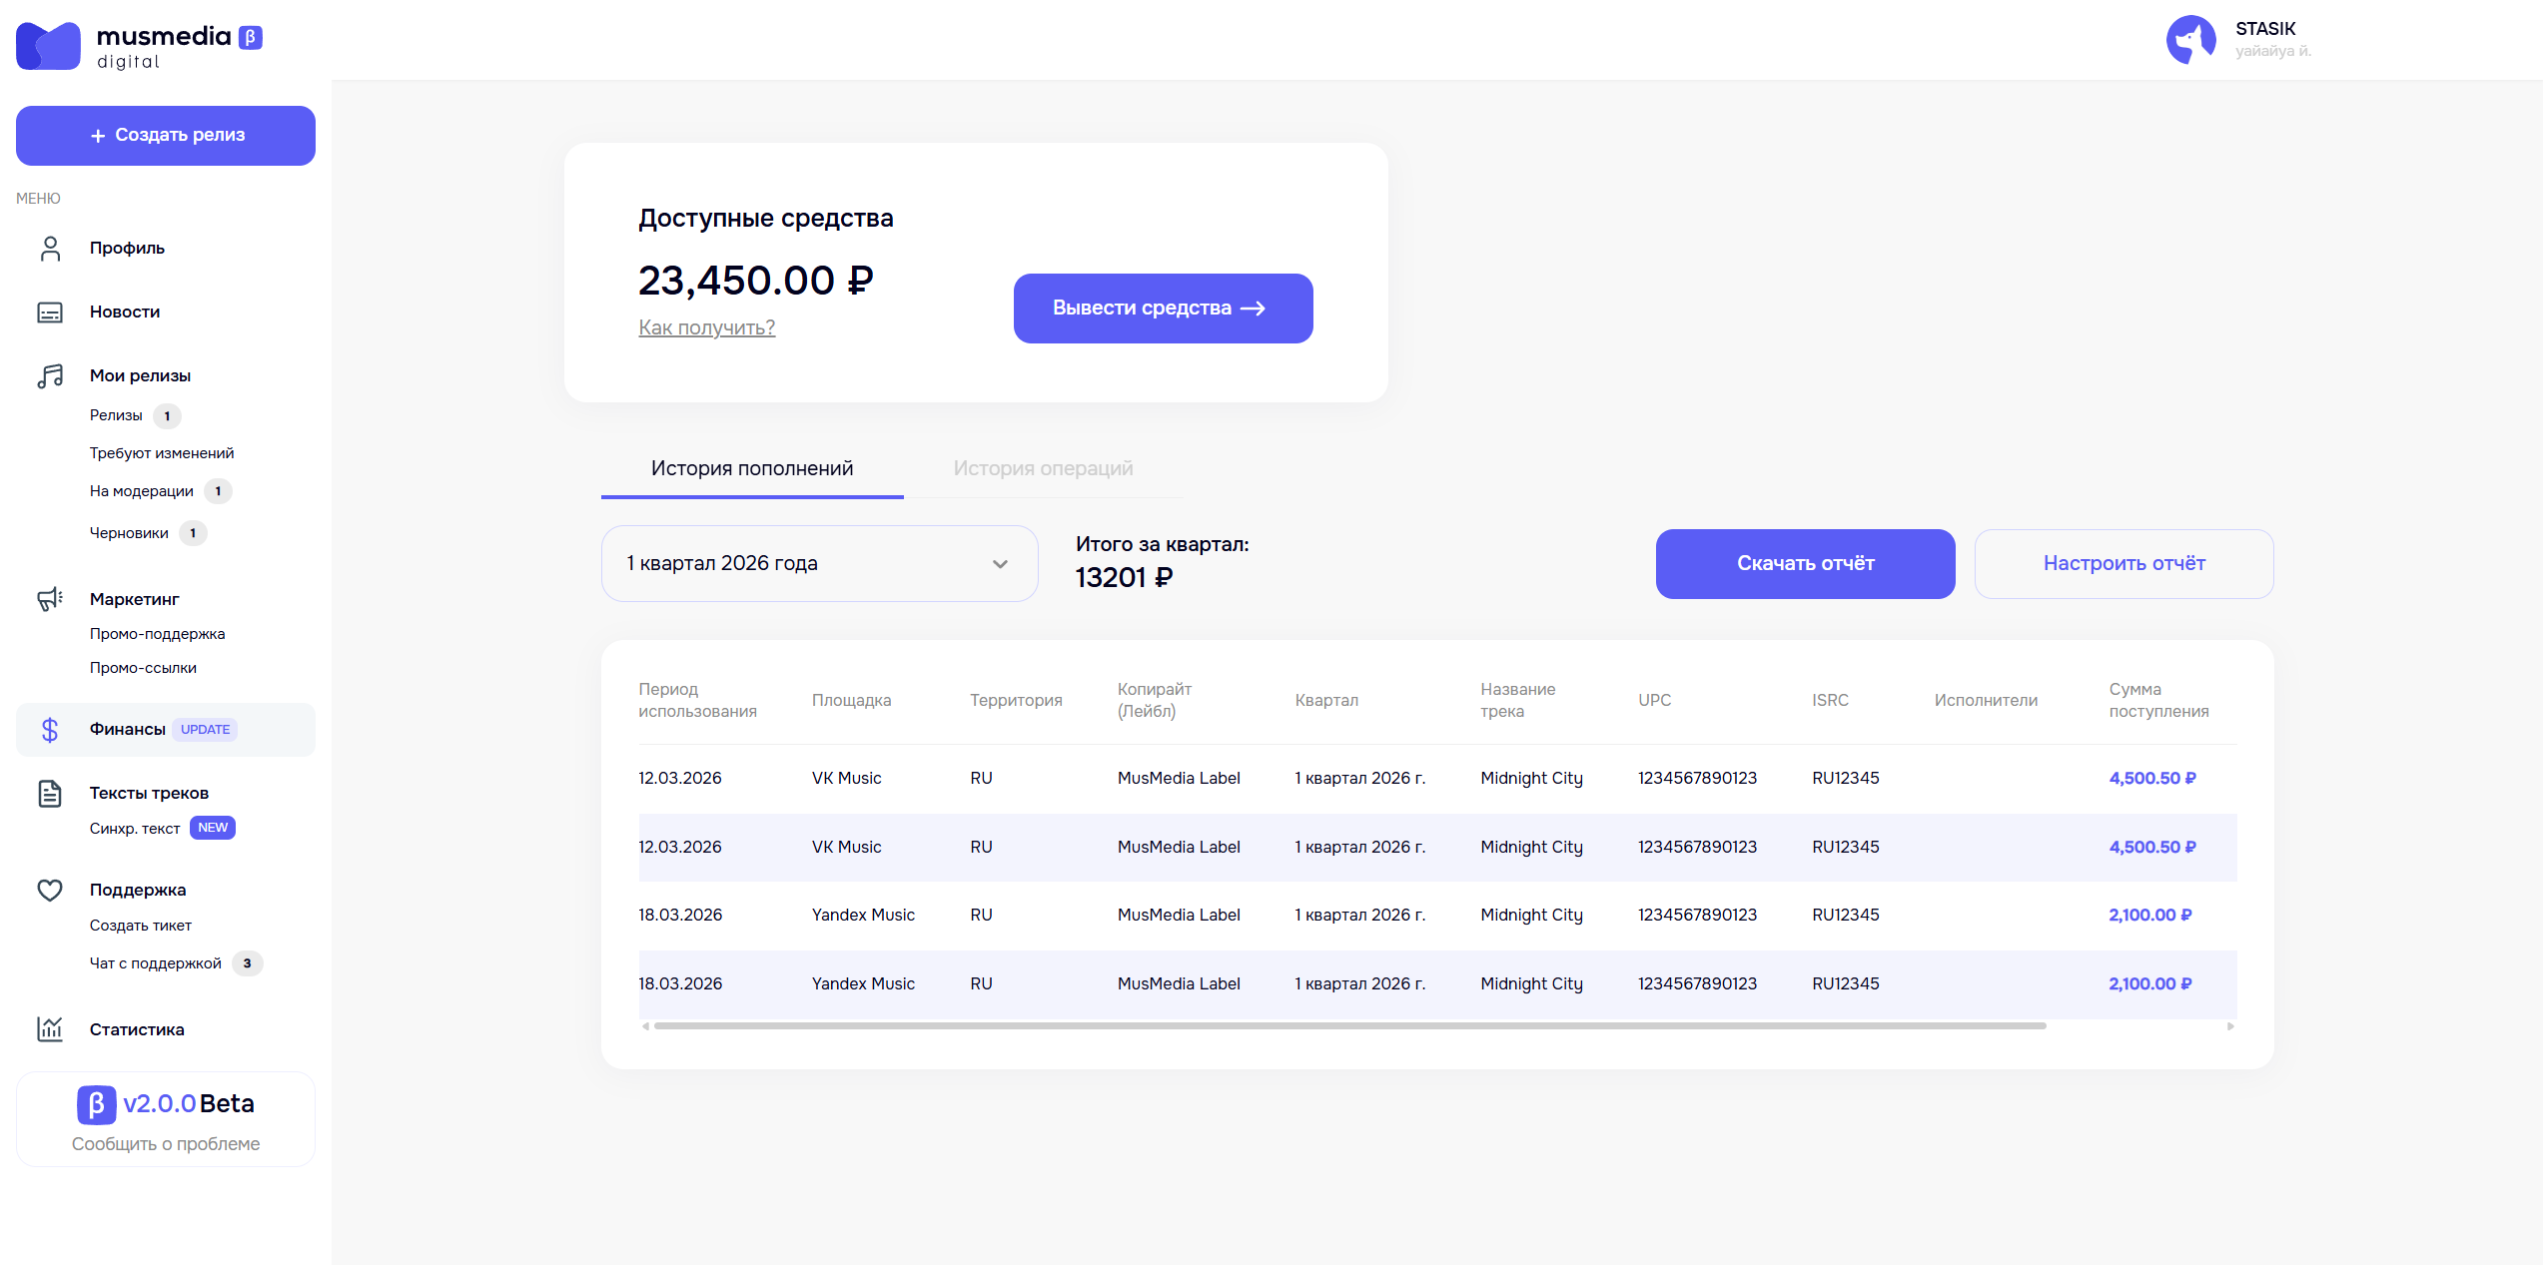This screenshot has width=2543, height=1265.
Task: Click the scrollbar right arrow in table
Action: point(2230,1026)
